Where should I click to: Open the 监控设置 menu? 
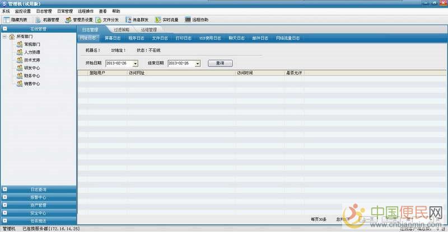(23, 11)
